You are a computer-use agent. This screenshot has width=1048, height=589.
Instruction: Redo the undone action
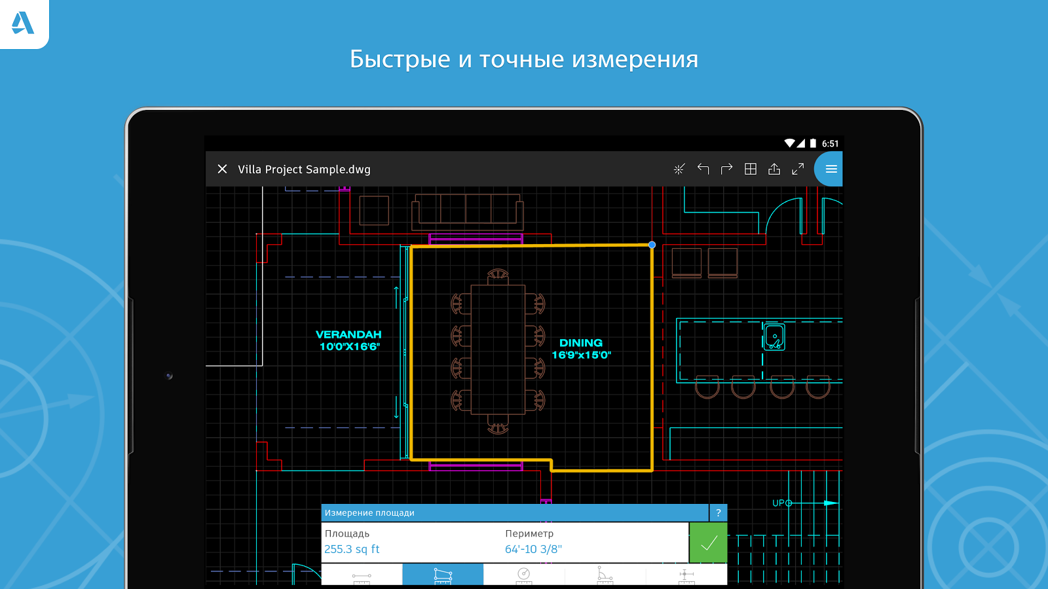tap(726, 169)
